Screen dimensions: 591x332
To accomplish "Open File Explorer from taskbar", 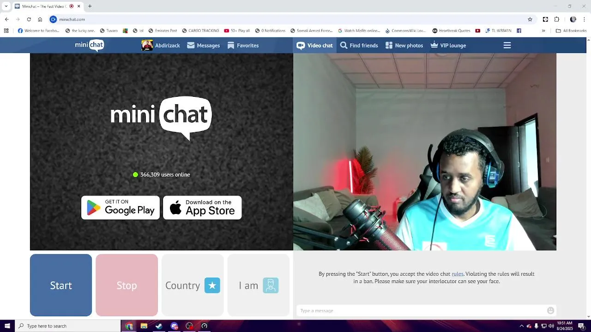I will pos(144,326).
